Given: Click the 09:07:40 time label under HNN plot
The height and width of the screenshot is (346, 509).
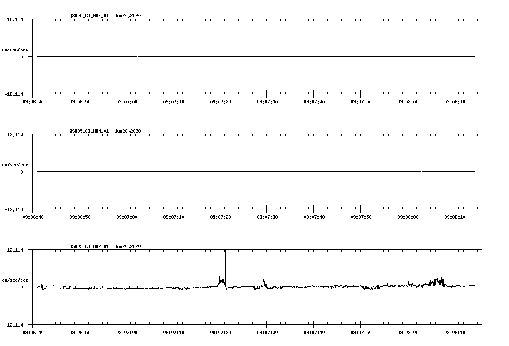Looking at the screenshot, I should point(314,217).
